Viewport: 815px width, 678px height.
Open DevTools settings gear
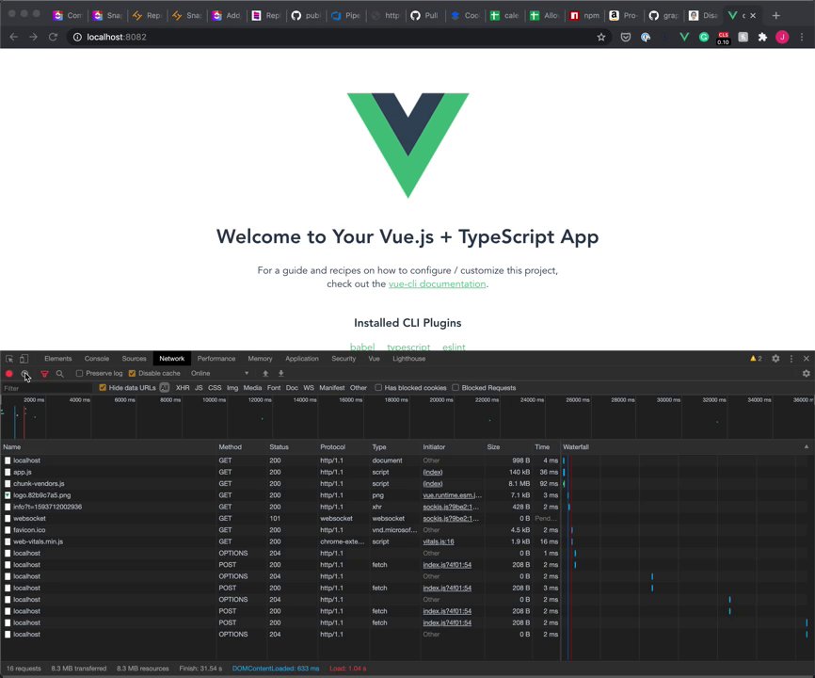coord(775,359)
